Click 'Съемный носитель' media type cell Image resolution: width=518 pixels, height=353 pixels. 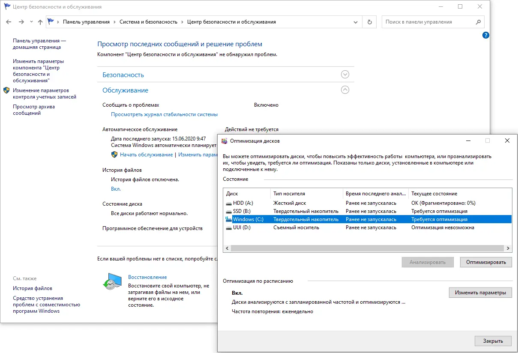point(296,227)
